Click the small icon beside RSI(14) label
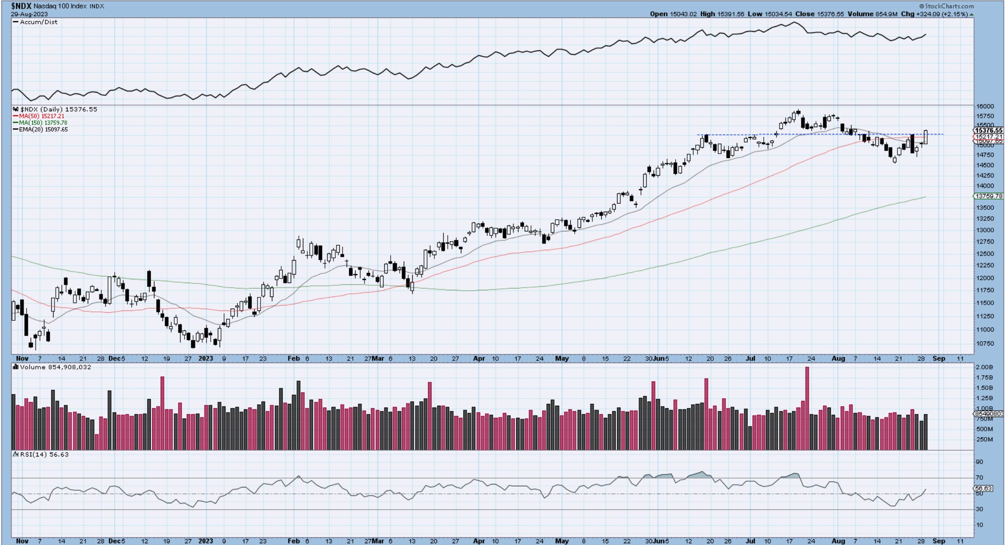The height and width of the screenshot is (545, 1005). pyautogui.click(x=16, y=454)
